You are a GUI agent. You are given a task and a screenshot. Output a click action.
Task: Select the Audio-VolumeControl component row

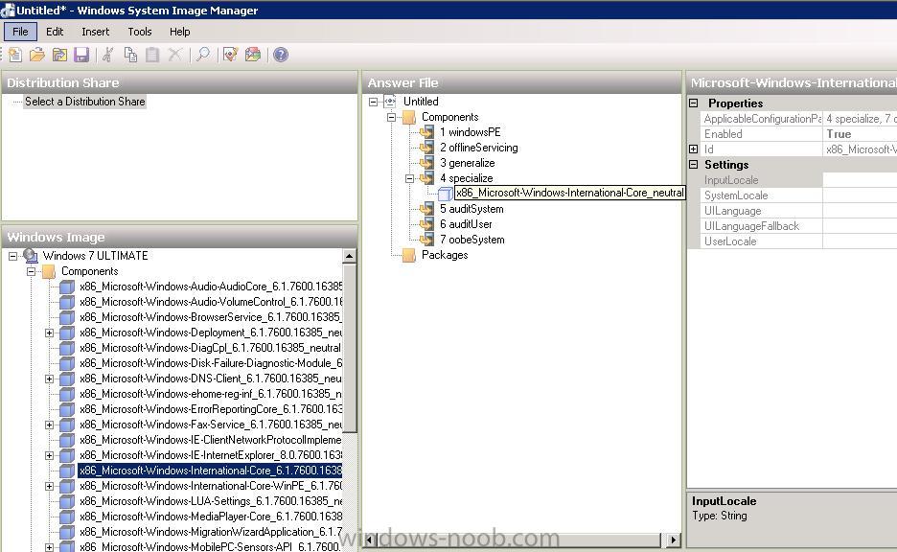pos(211,302)
